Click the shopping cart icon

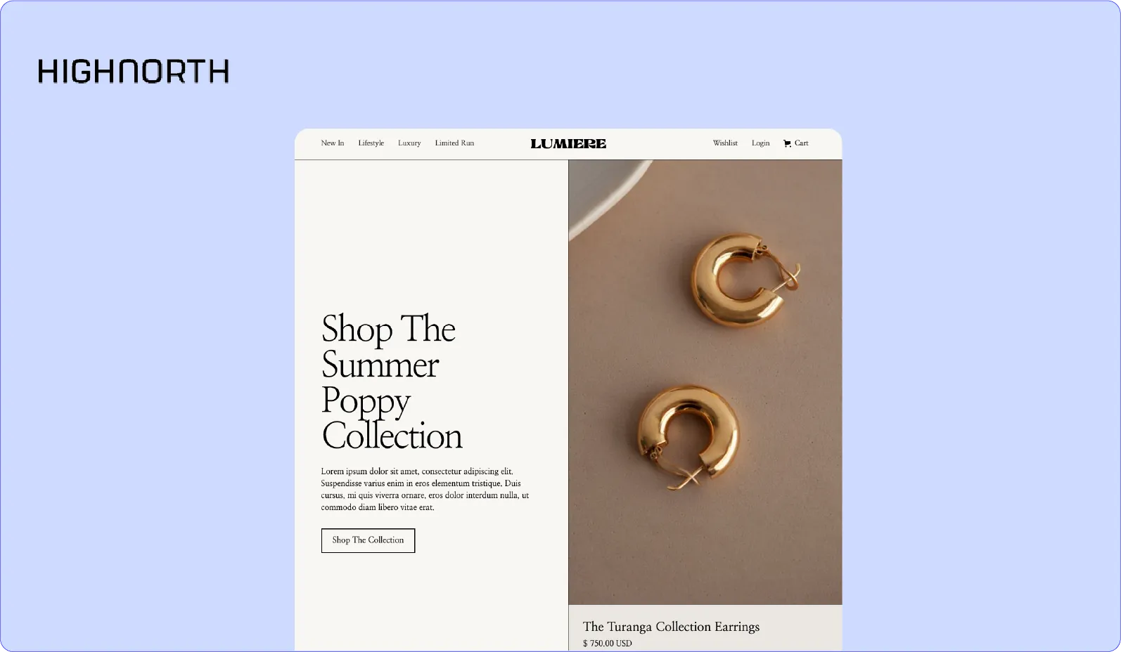pos(787,143)
